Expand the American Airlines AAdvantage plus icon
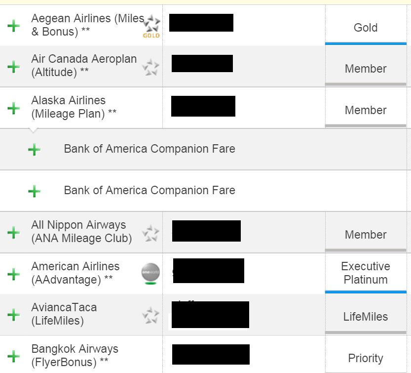Viewport: 411px width, 373px height. [14, 274]
